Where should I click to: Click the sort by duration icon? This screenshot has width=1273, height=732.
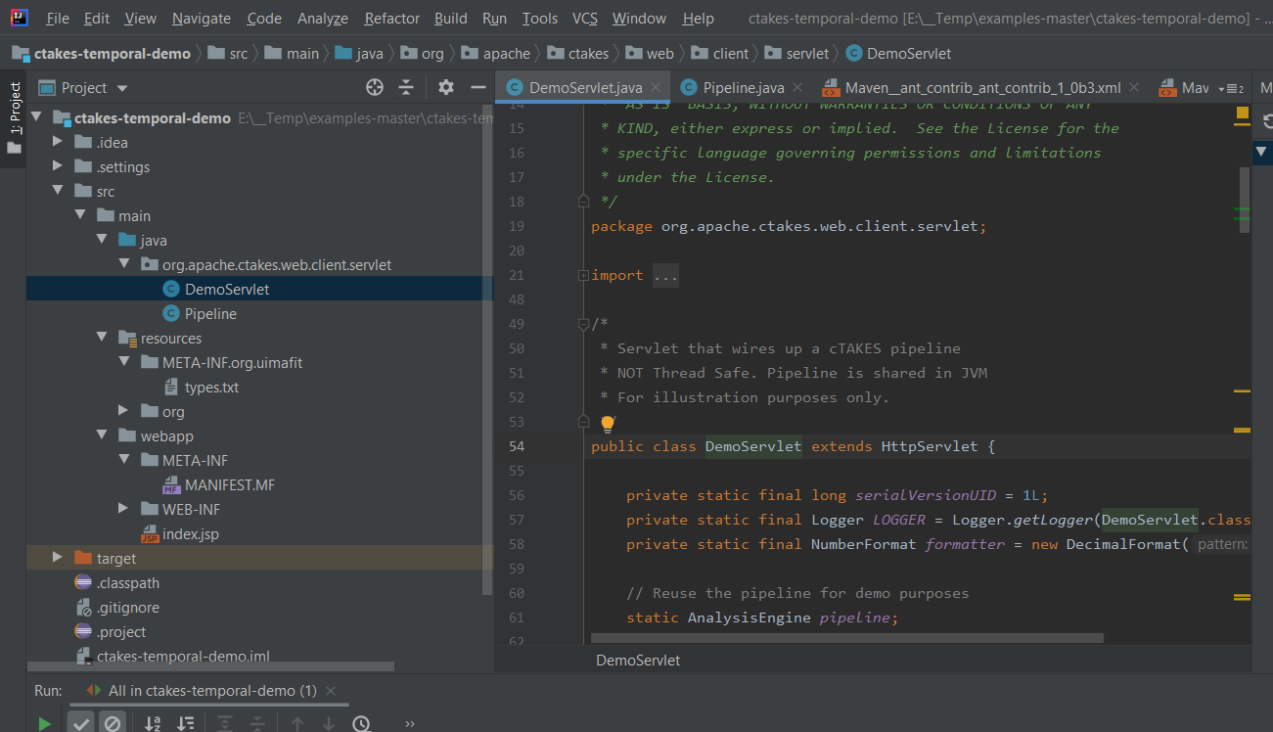tap(185, 724)
